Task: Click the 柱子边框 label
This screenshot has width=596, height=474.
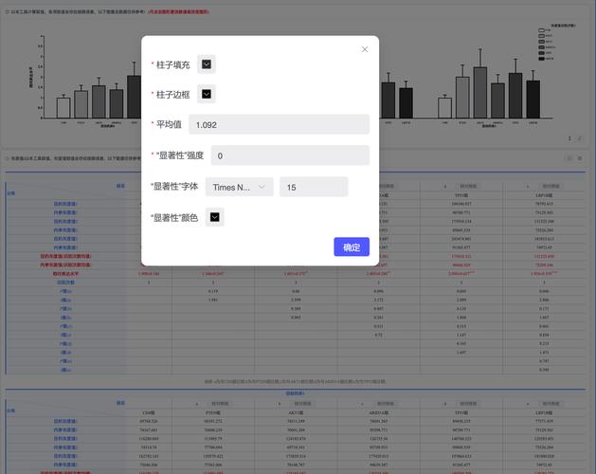Action: click(x=172, y=95)
